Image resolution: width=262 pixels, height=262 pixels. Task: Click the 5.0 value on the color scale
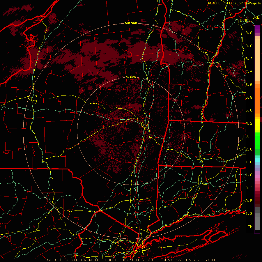point(249,110)
